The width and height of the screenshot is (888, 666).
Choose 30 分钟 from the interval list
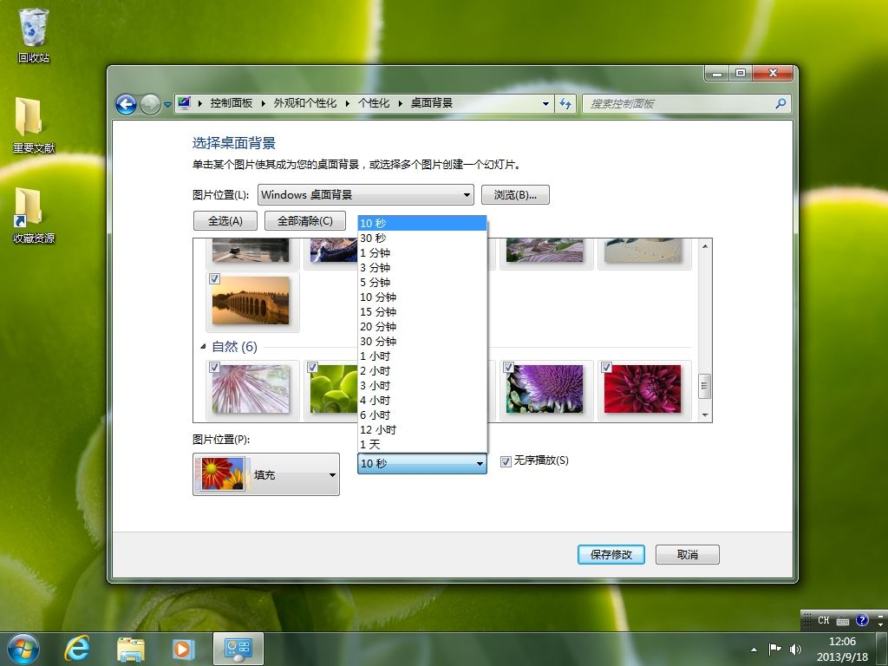point(422,341)
